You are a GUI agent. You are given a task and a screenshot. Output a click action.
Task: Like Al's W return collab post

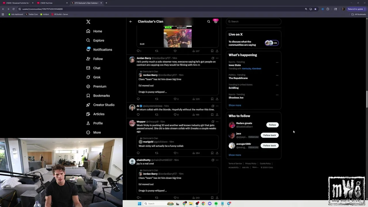pos(176,114)
